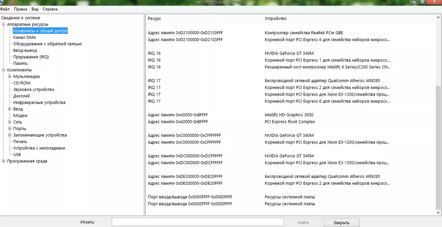Image resolution: width=442 pixels, height=227 pixels.
Task: Select Звуковое устройство tree item
Action: pos(34,89)
